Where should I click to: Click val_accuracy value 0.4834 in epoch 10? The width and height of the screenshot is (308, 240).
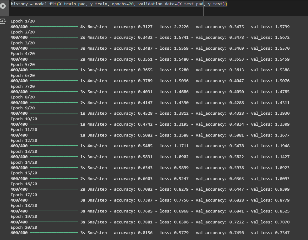(236, 124)
